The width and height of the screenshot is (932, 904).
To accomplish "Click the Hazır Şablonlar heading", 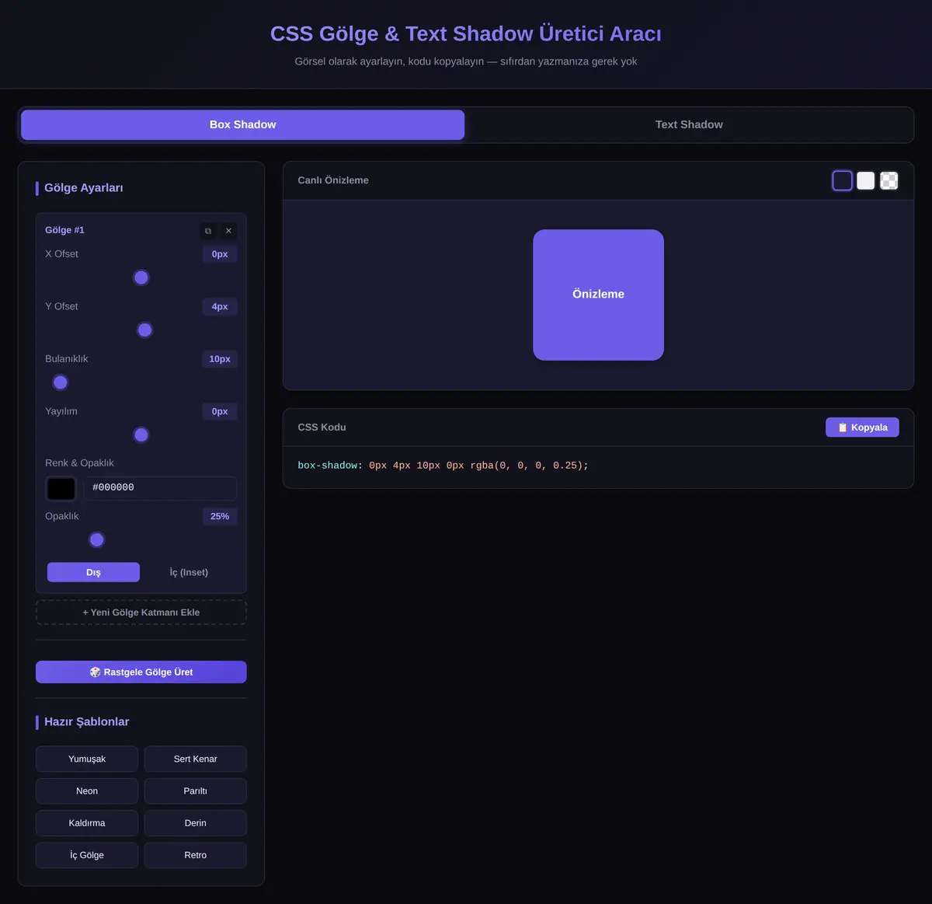I will [x=86, y=722].
